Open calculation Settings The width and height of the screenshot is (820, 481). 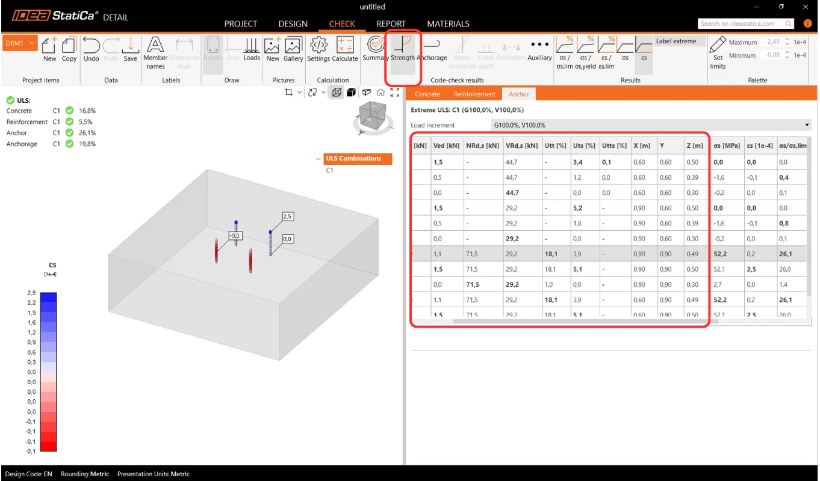point(318,49)
